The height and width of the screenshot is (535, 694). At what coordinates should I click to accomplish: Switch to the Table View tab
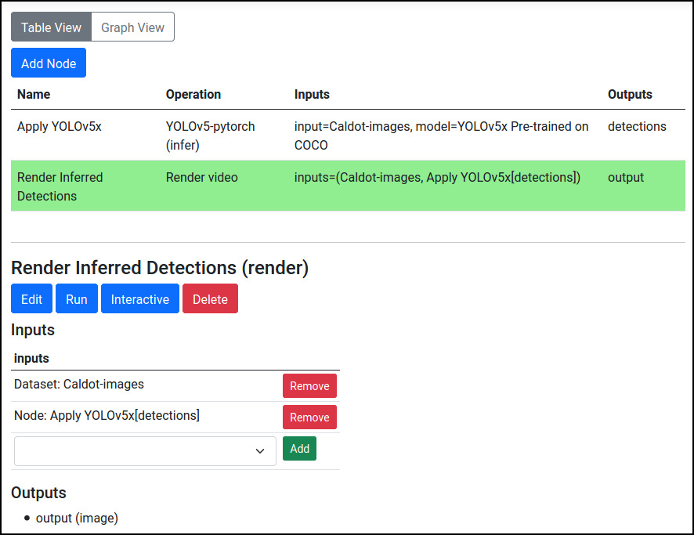point(51,27)
